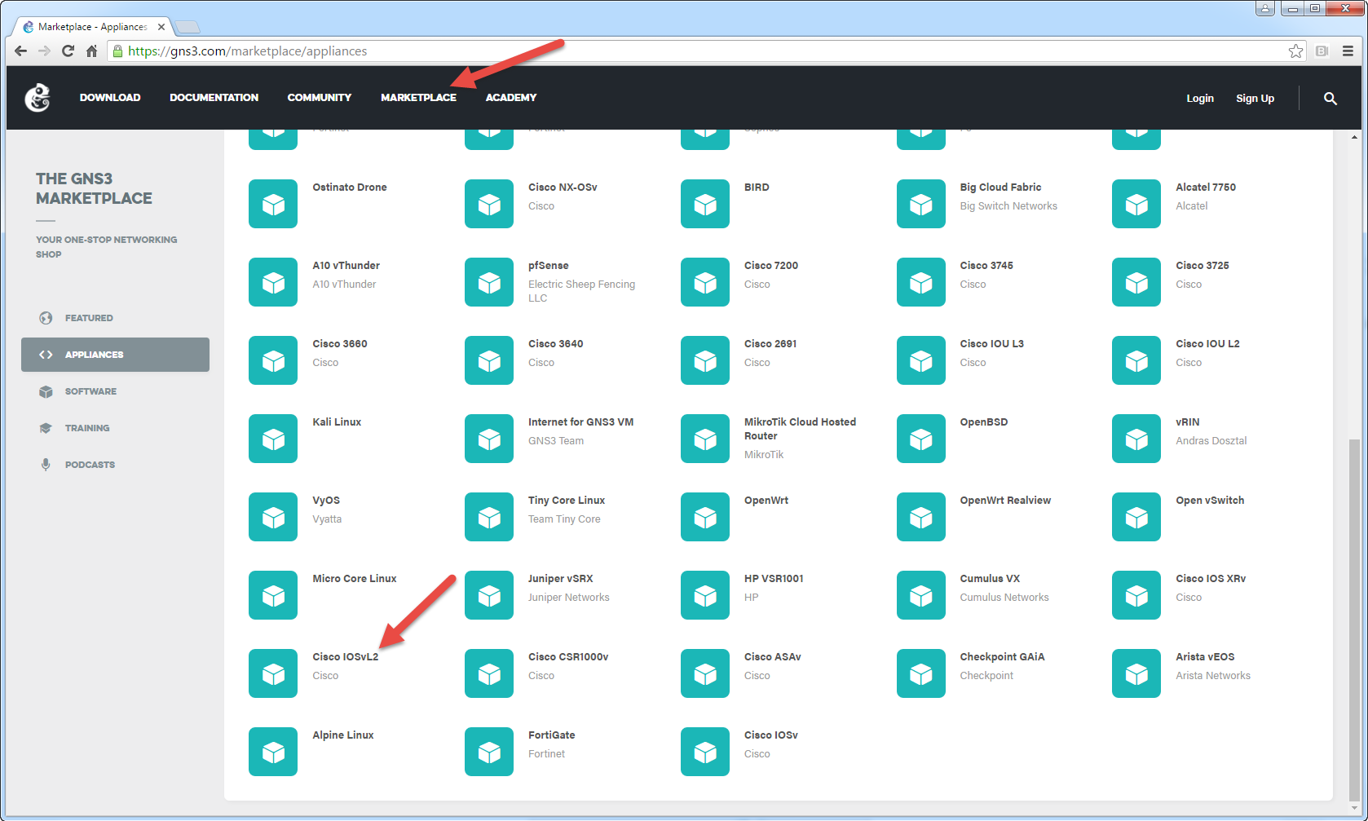Image resolution: width=1368 pixels, height=821 pixels.
Task: Click the VyOS appliance icon
Action: [x=273, y=517]
